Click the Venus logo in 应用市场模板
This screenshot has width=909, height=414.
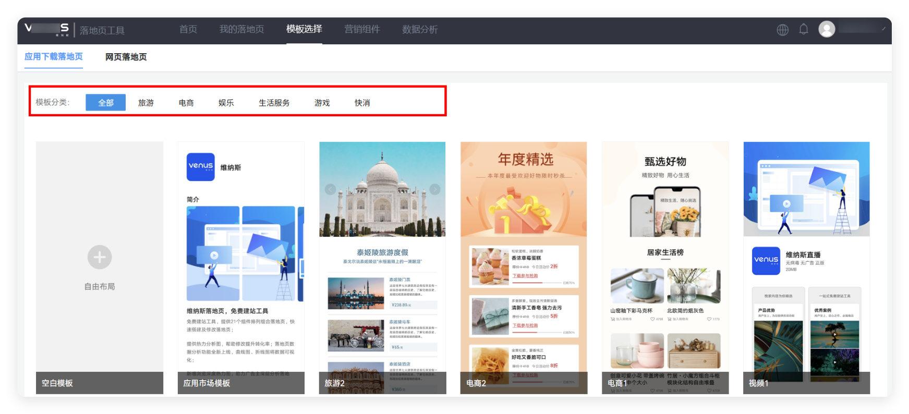tap(201, 167)
